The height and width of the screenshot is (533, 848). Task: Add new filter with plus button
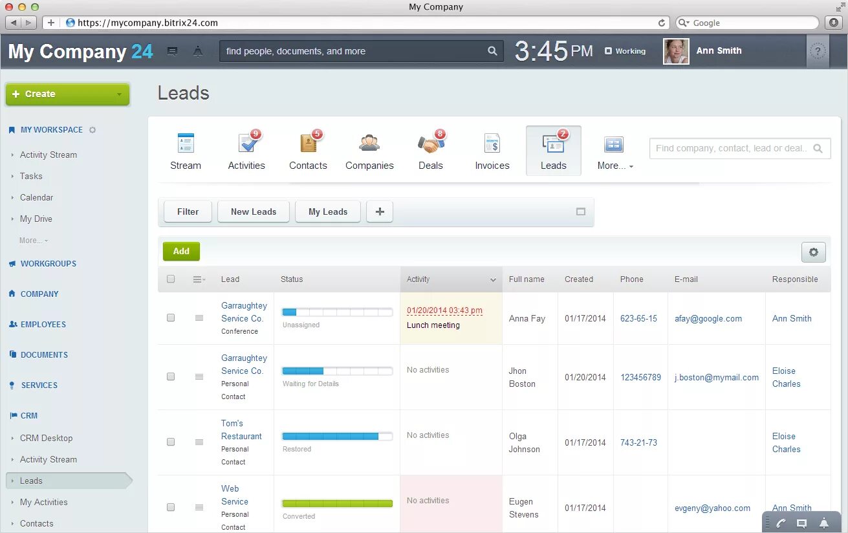tap(380, 212)
